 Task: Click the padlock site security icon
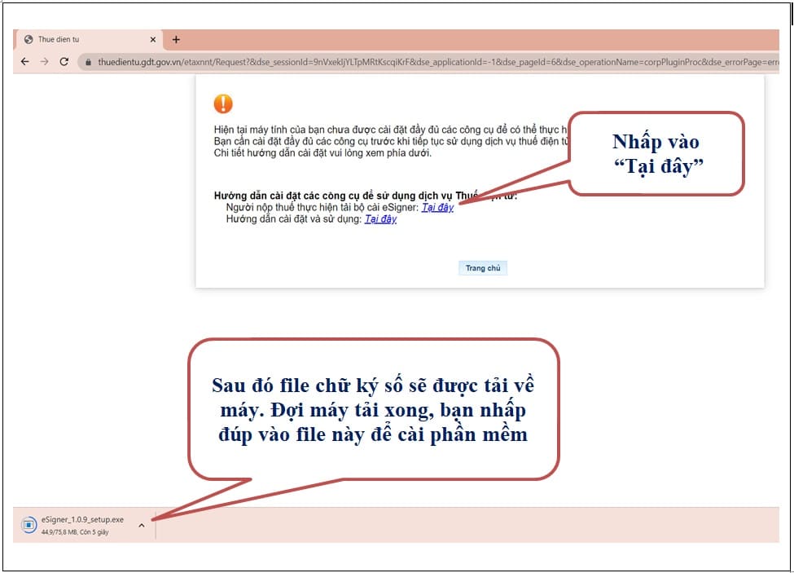87,62
